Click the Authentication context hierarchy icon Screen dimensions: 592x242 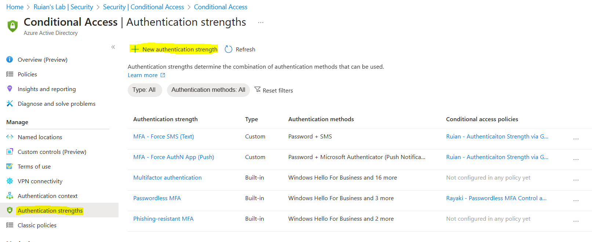[x=10, y=196]
